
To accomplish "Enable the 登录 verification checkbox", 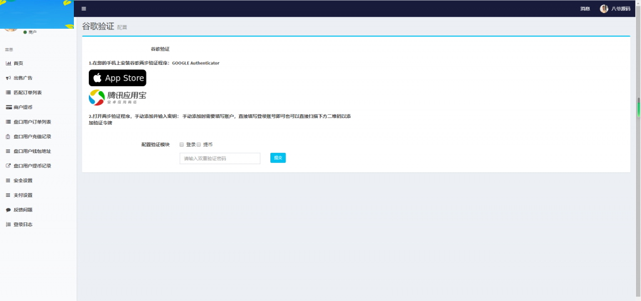I will (182, 144).
